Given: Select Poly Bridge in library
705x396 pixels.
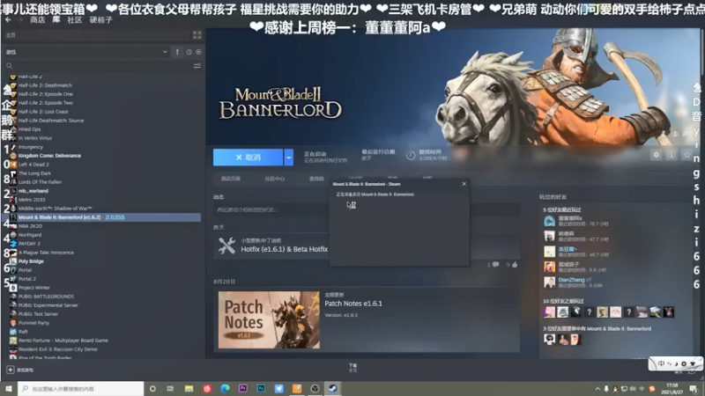Looking at the screenshot, I should coord(31,261).
